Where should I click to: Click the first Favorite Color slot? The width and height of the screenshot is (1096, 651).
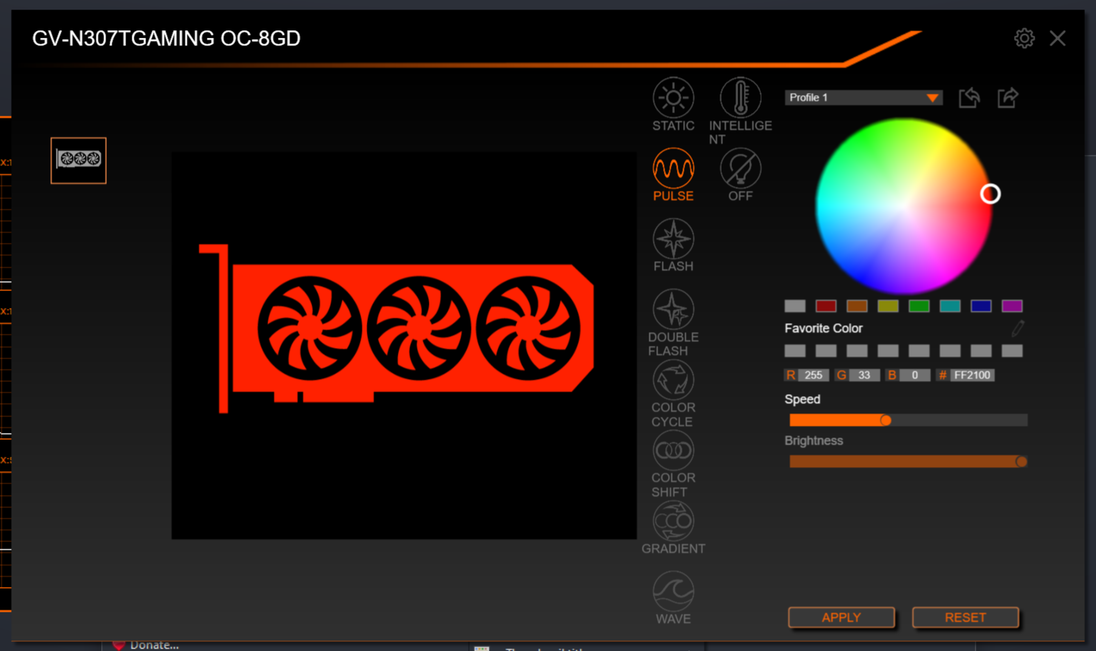pyautogui.click(x=795, y=351)
